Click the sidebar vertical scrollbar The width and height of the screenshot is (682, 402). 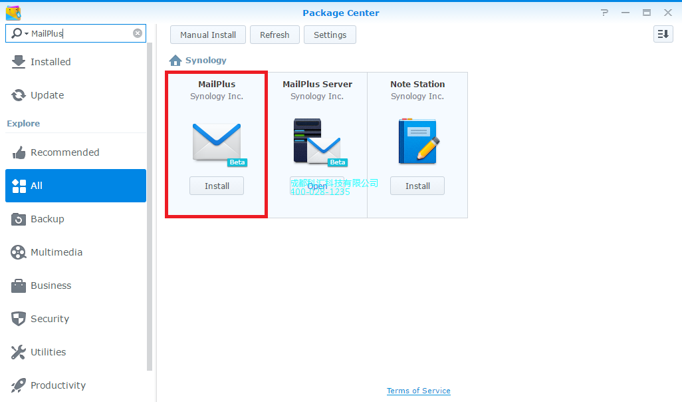[150, 206]
